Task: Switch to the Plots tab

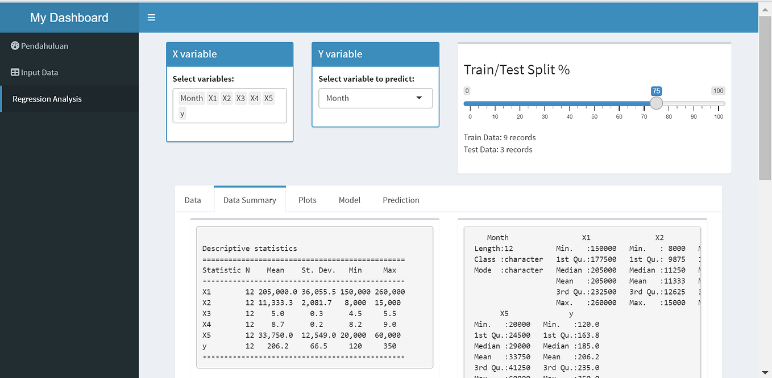Action: coord(308,200)
